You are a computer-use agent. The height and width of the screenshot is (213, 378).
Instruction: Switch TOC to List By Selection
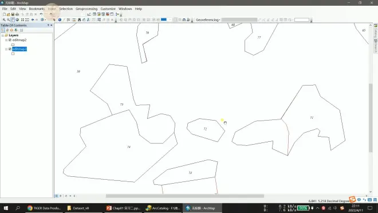tap(16, 30)
